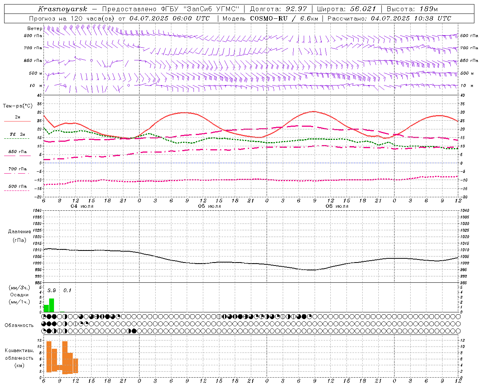Click the tallest green precipitation bar
480x384 pixels.
tap(52, 305)
